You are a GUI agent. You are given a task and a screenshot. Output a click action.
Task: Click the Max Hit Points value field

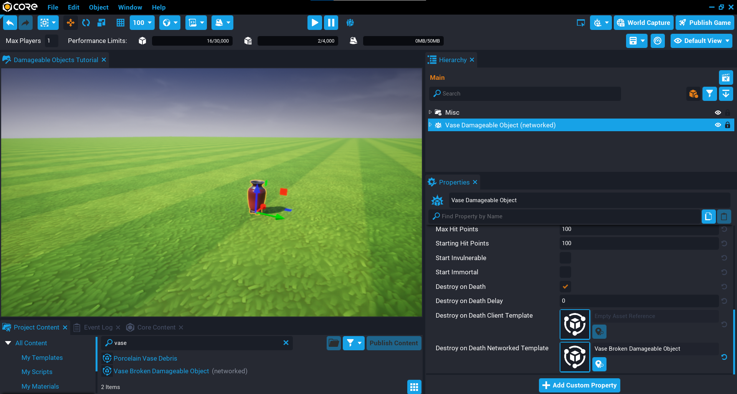(x=638, y=229)
